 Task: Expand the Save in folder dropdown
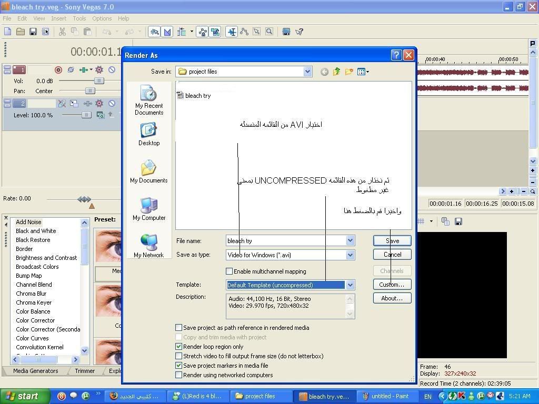(x=307, y=72)
